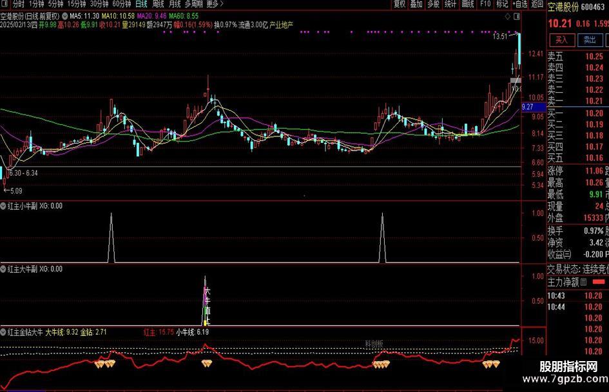Click the diamond icon above chart
609x392 pixels.
507,16
